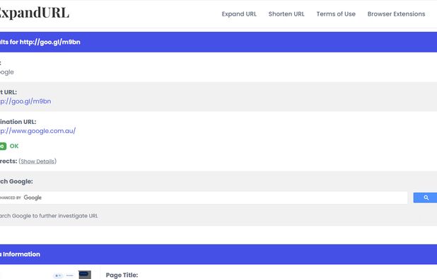
Task: Select the green OK status text
Action: coord(14,146)
